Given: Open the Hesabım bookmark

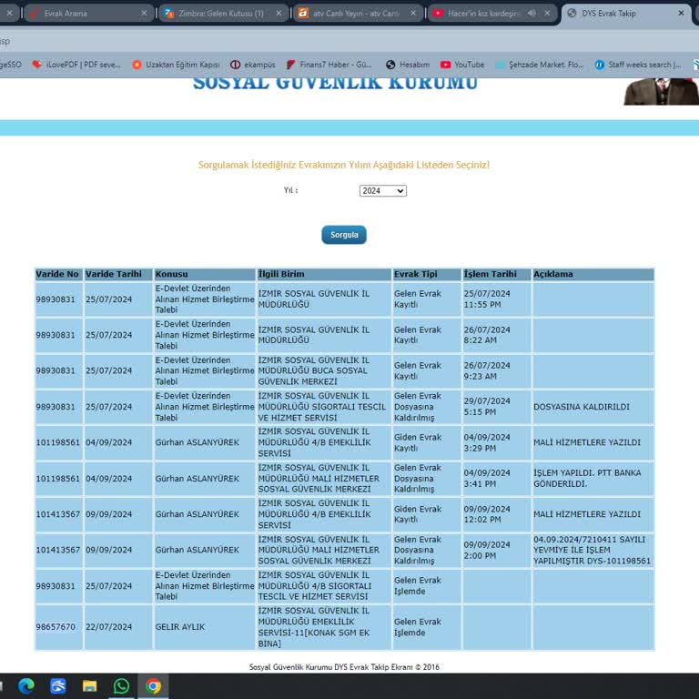Looking at the screenshot, I should click(408, 65).
